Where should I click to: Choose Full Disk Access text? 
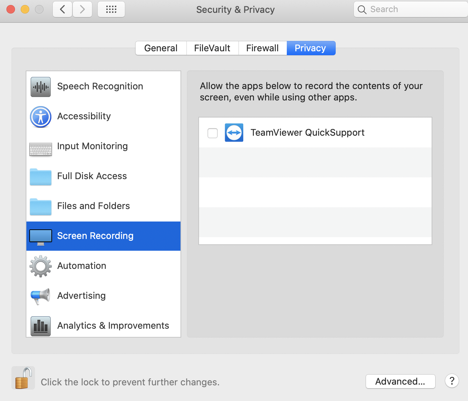click(92, 176)
